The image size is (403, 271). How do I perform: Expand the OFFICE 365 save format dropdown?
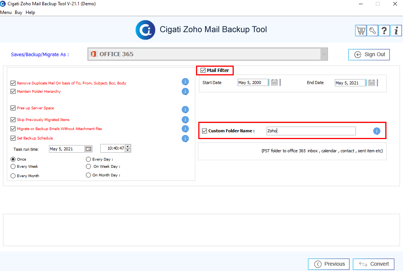click(x=324, y=54)
